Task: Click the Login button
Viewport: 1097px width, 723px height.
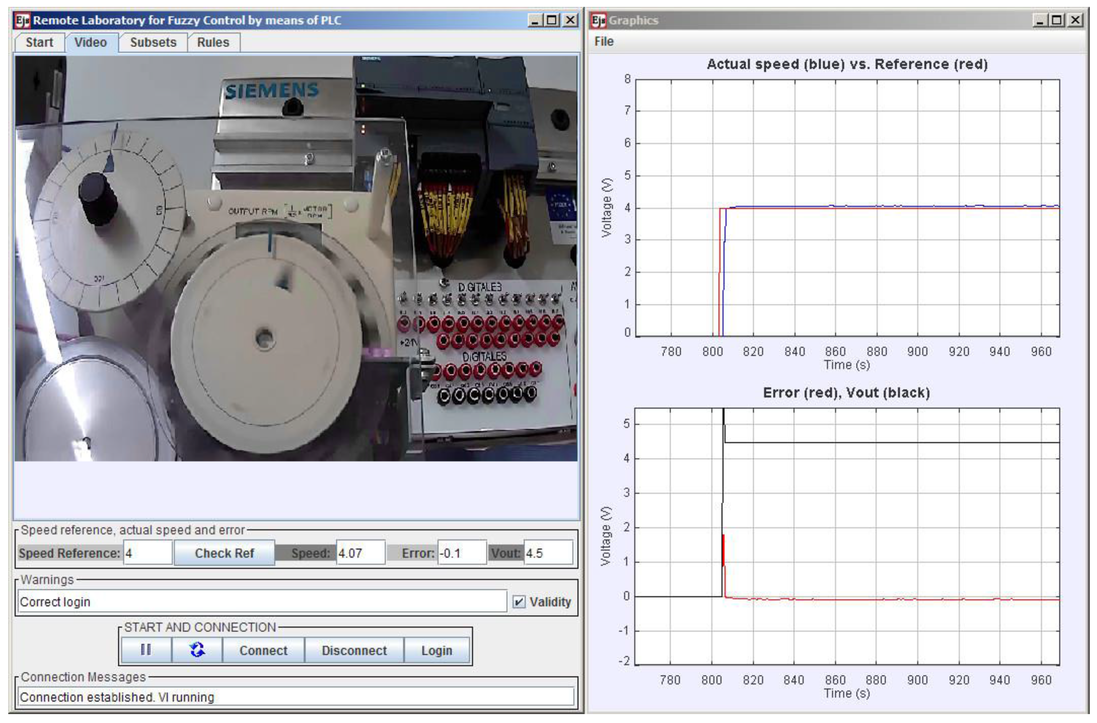Action: (x=436, y=650)
